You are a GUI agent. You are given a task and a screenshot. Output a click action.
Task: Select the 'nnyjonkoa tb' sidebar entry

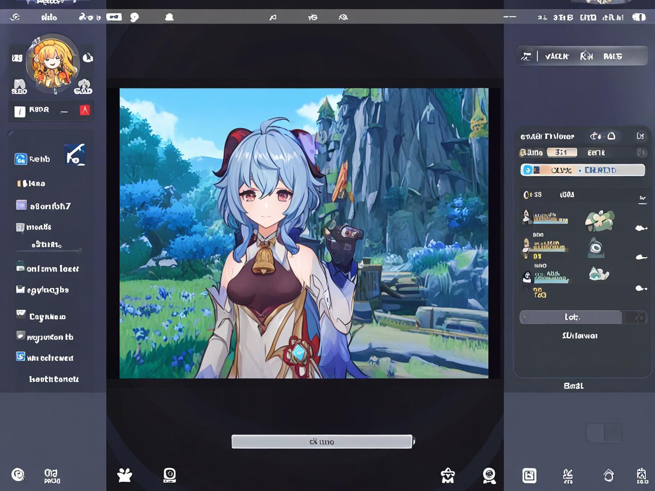(45, 337)
